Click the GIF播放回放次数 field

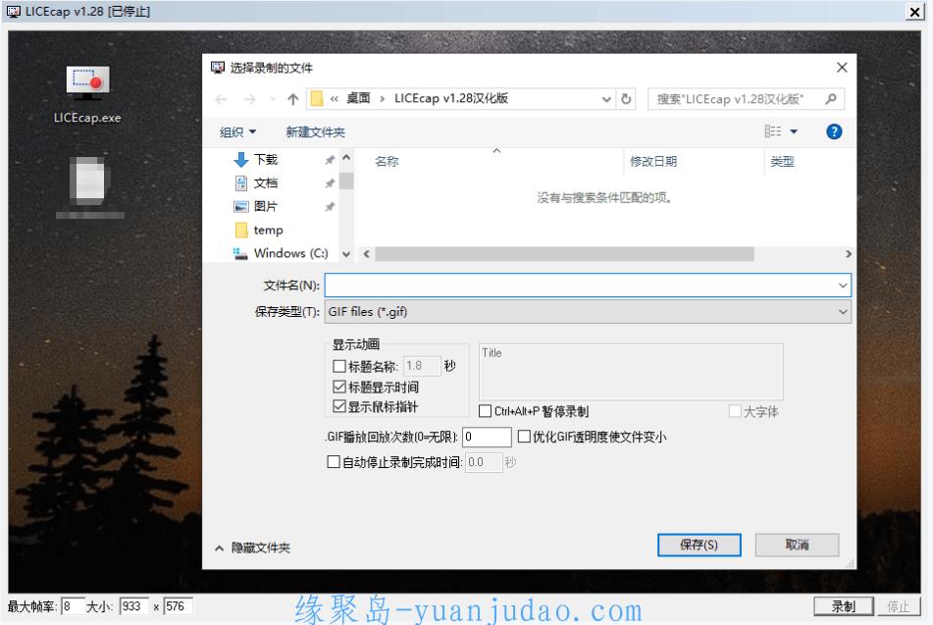(x=487, y=437)
